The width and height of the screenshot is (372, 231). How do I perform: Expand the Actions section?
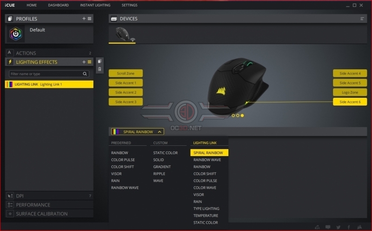pyautogui.click(x=49, y=53)
